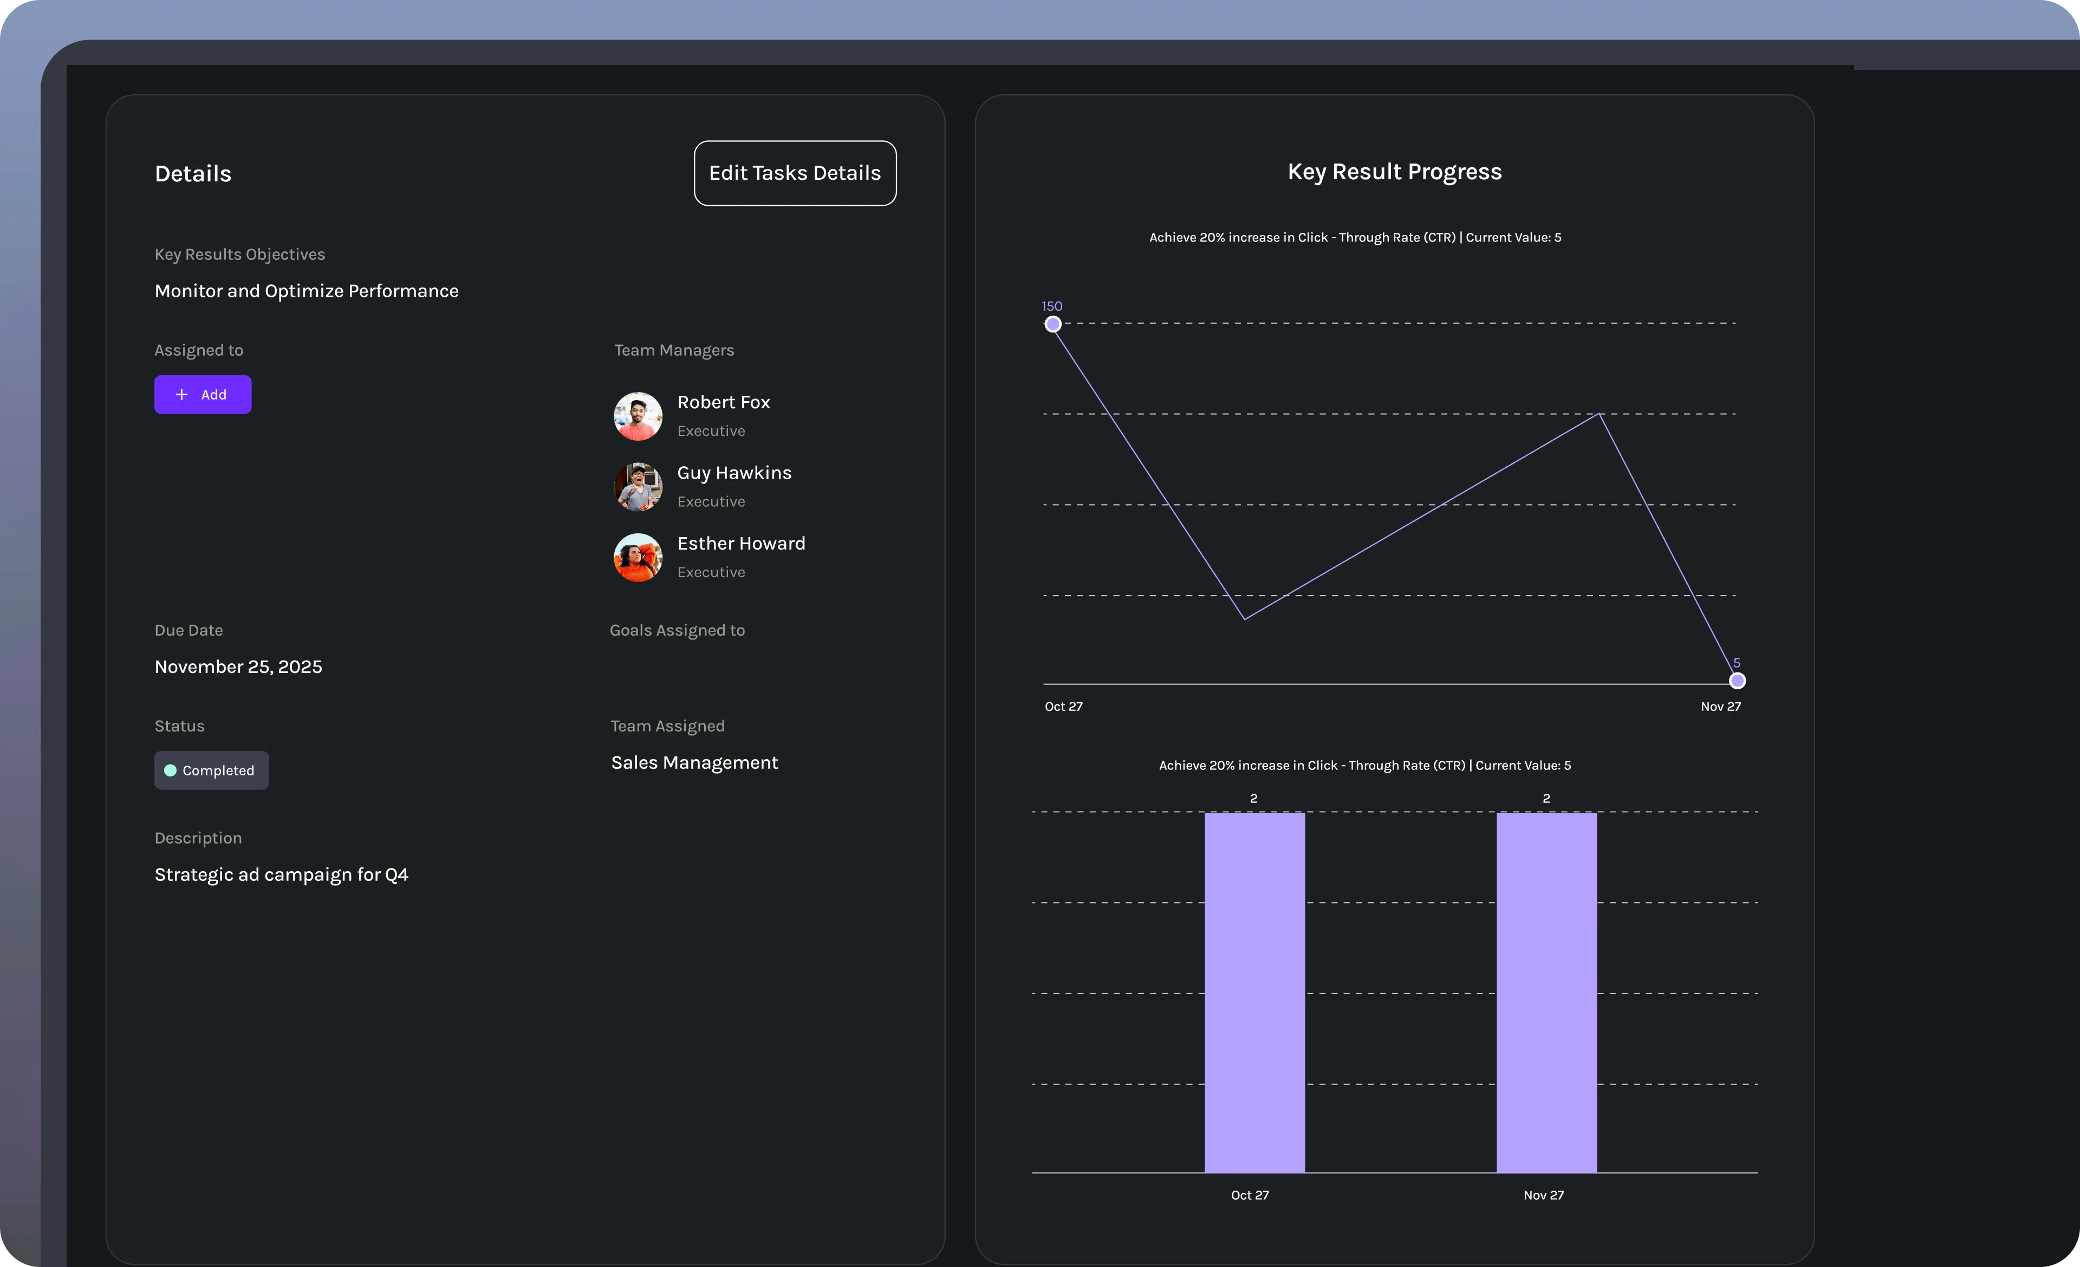2080x1267 pixels.
Task: Open Esther Howard's avatar photo
Action: (638, 558)
